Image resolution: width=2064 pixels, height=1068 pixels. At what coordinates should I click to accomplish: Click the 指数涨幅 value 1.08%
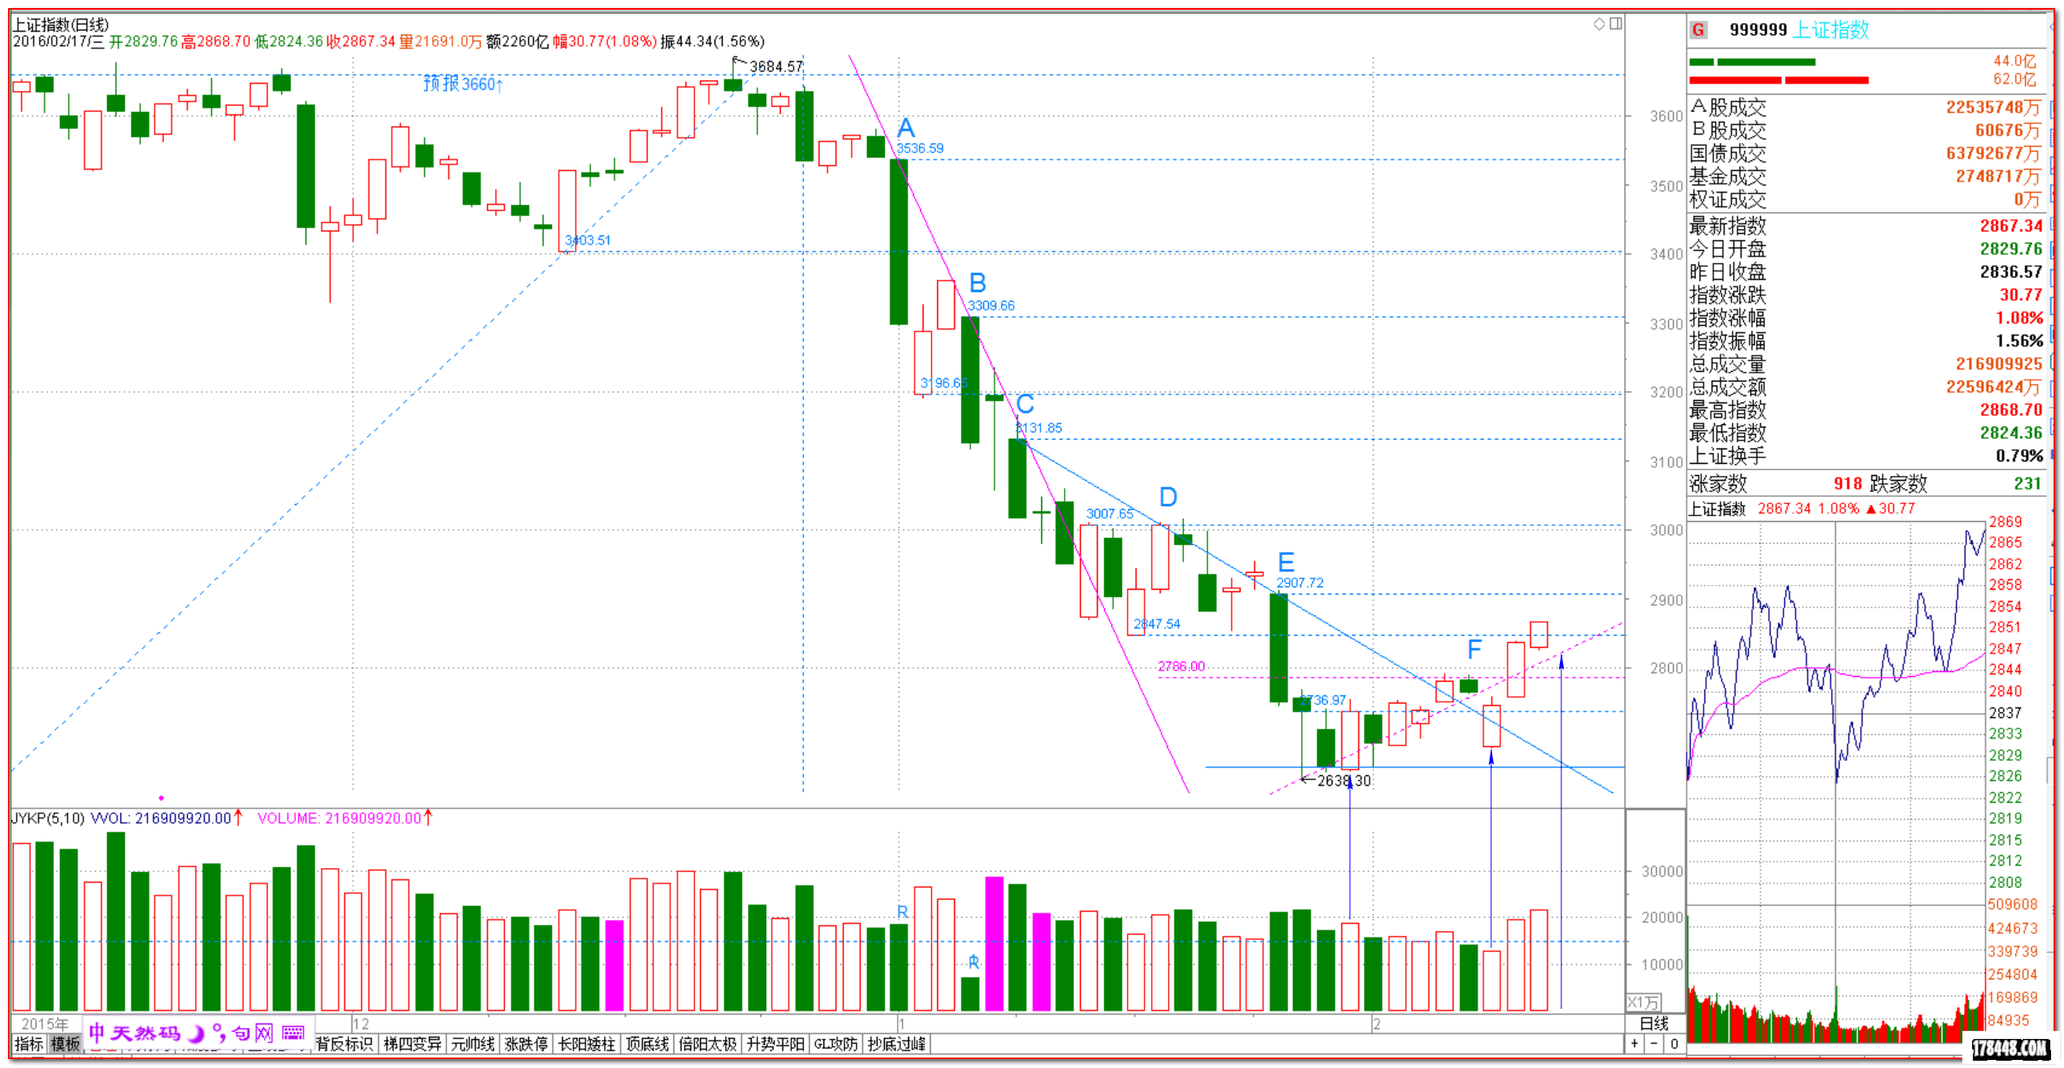(2019, 318)
